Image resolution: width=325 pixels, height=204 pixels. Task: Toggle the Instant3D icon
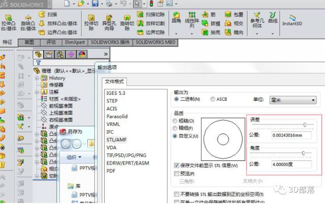click(292, 18)
